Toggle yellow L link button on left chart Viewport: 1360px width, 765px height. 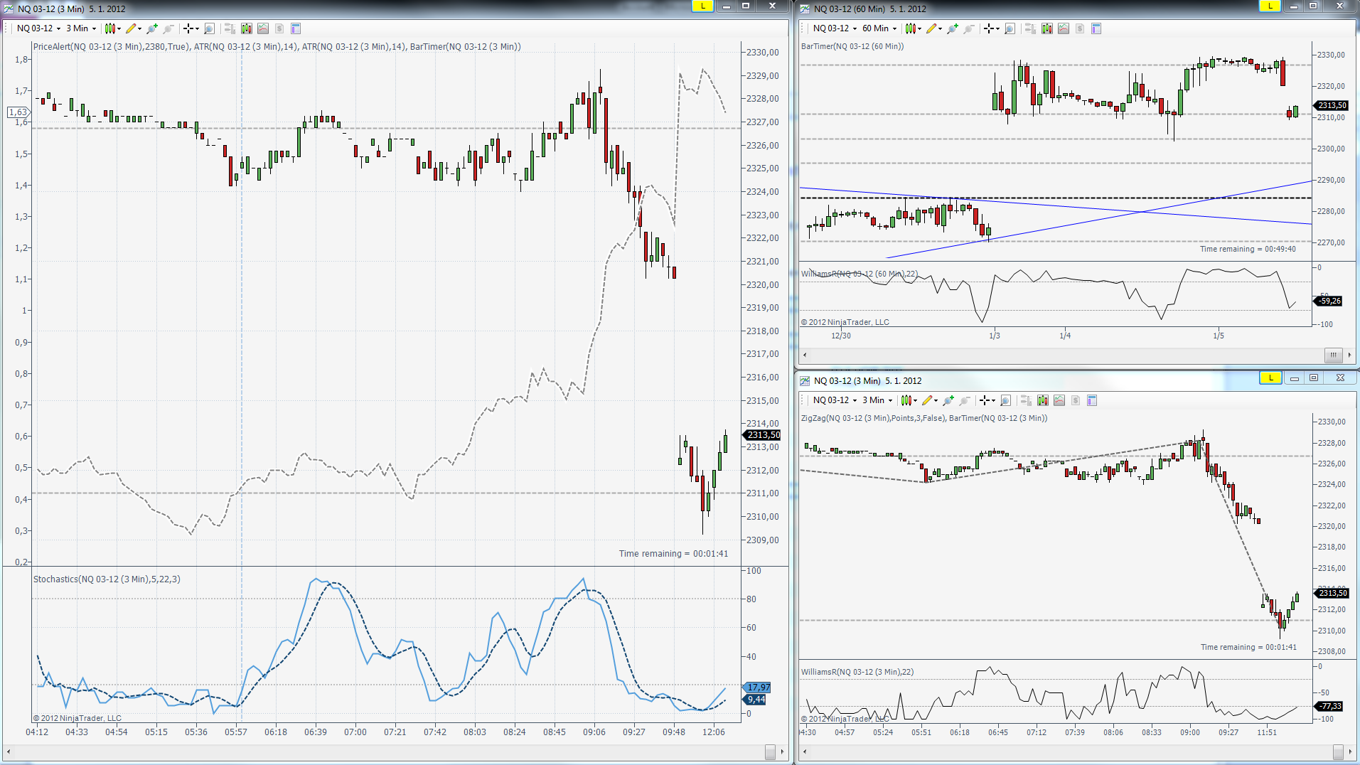(x=702, y=6)
